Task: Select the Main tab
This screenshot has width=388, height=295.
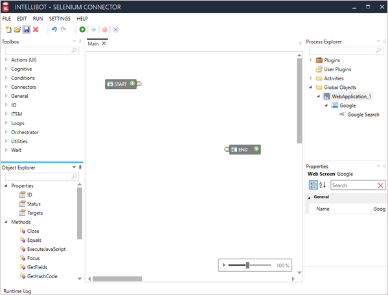Action: [93, 43]
